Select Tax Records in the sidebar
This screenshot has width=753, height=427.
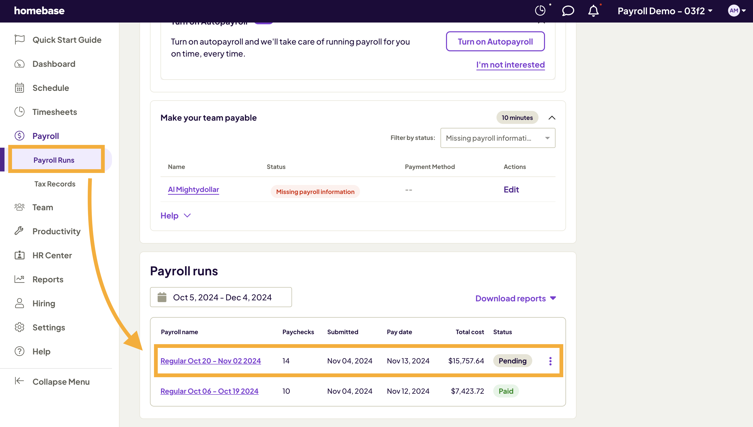[55, 183]
